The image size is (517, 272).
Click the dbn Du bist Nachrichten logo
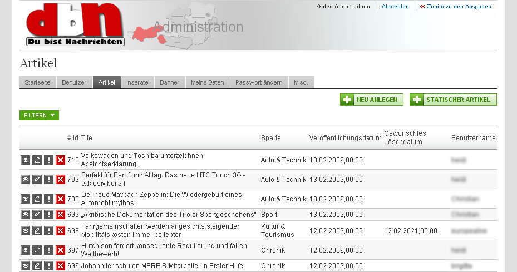pyautogui.click(x=75, y=25)
